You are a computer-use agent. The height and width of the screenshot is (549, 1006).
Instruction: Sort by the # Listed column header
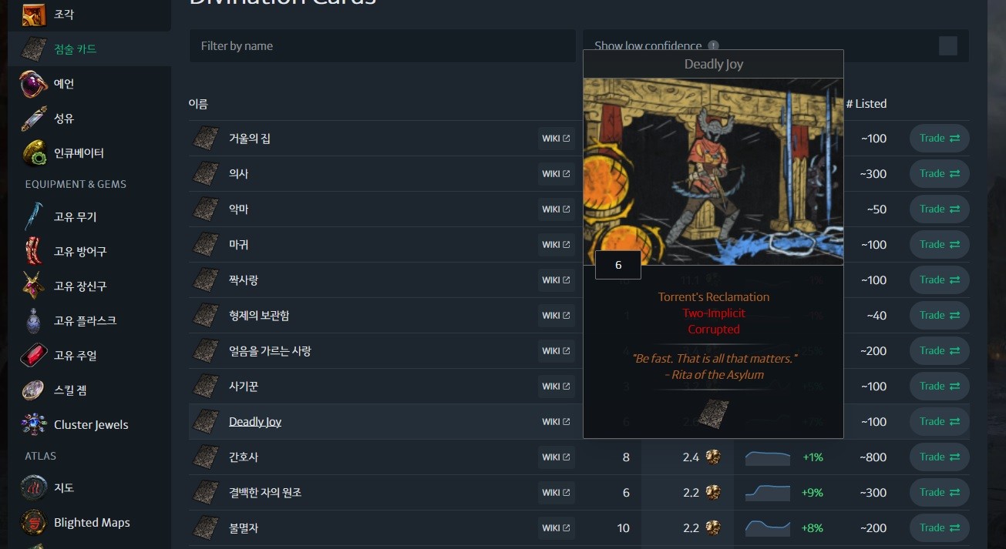[x=866, y=104]
